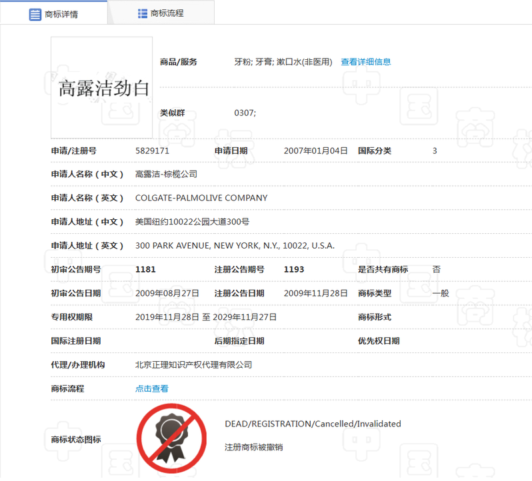Click the 申请日期 label

(x=231, y=151)
